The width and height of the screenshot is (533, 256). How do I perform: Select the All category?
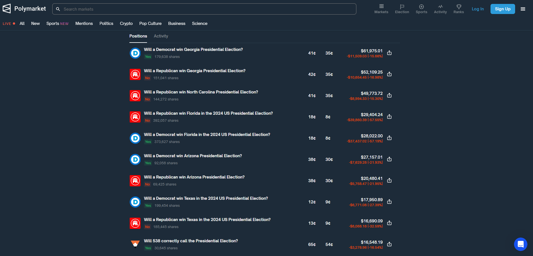pyautogui.click(x=22, y=24)
